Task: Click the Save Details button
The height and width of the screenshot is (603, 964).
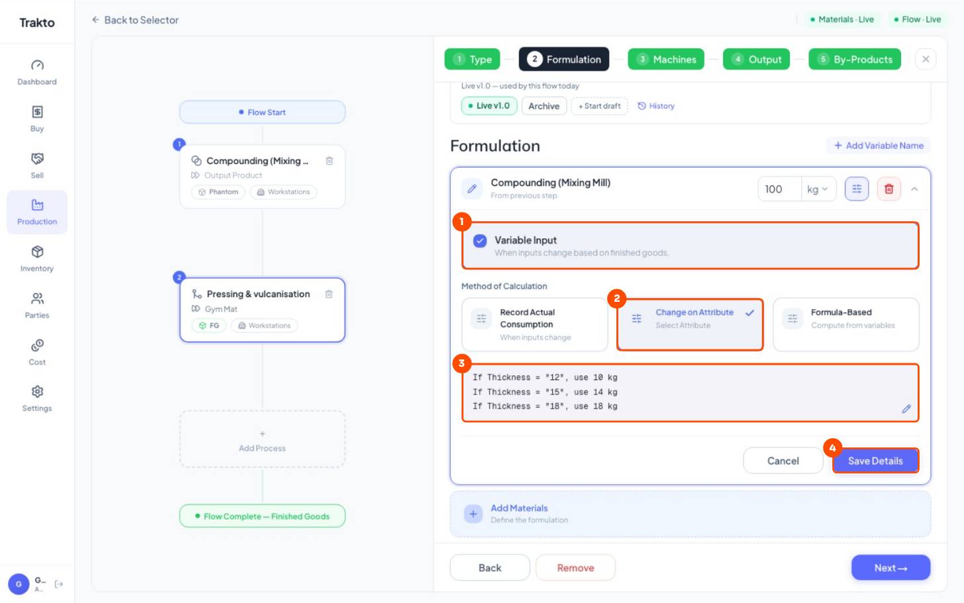Action: tap(875, 461)
